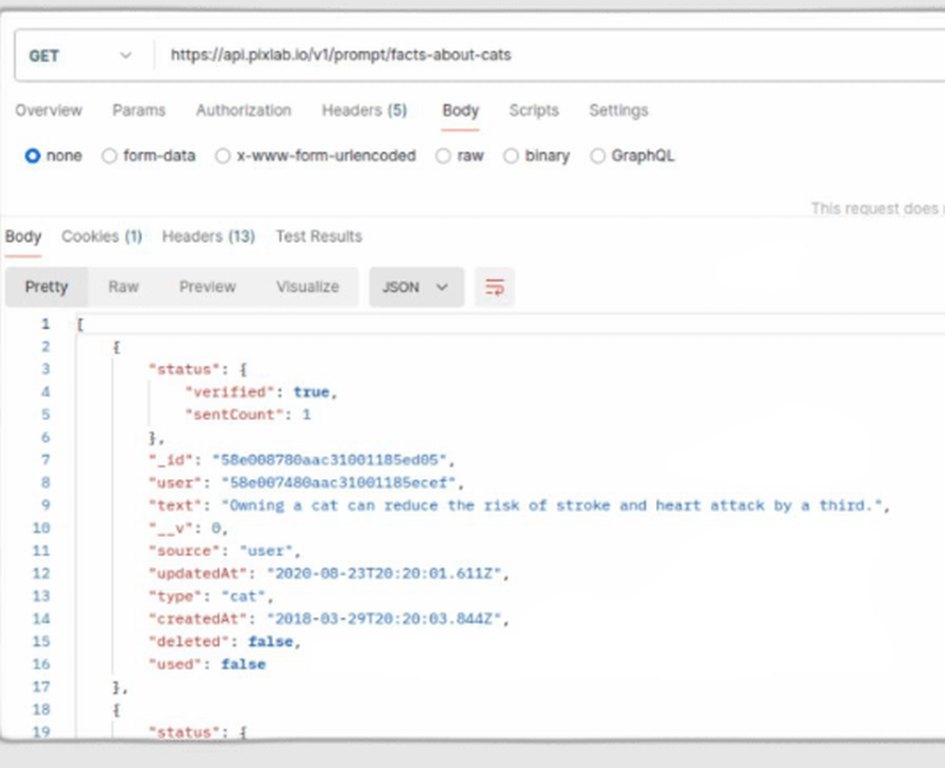The width and height of the screenshot is (945, 768).
Task: Open the request Headers (5) tab
Action: click(x=365, y=111)
